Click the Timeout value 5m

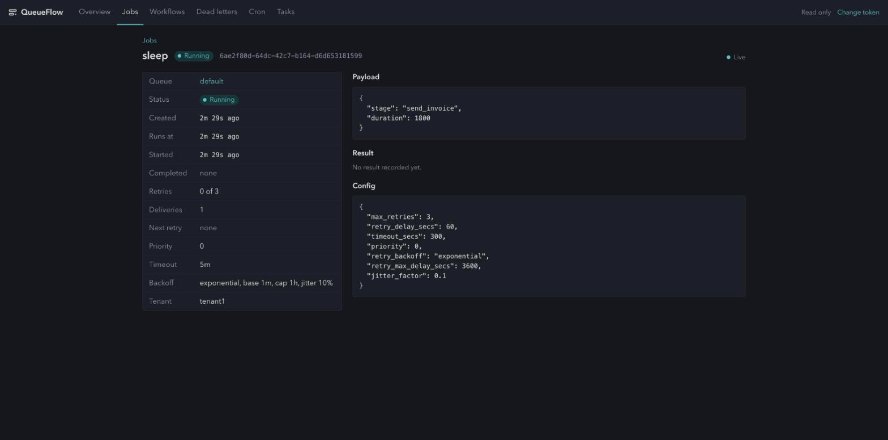(205, 265)
